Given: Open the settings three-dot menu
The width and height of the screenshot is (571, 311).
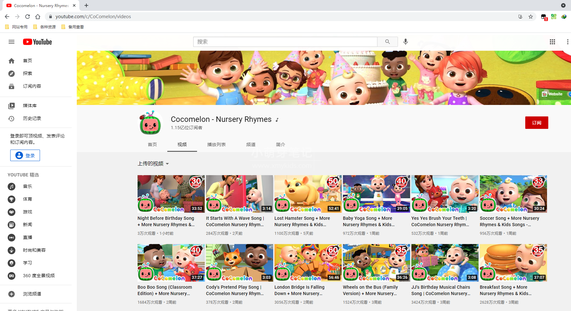Looking at the screenshot, I should click(x=567, y=42).
